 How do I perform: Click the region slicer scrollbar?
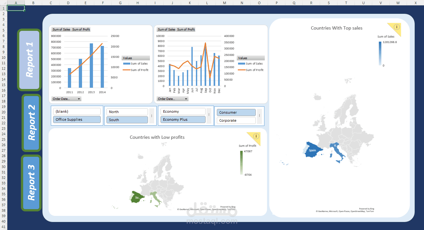point(152,116)
